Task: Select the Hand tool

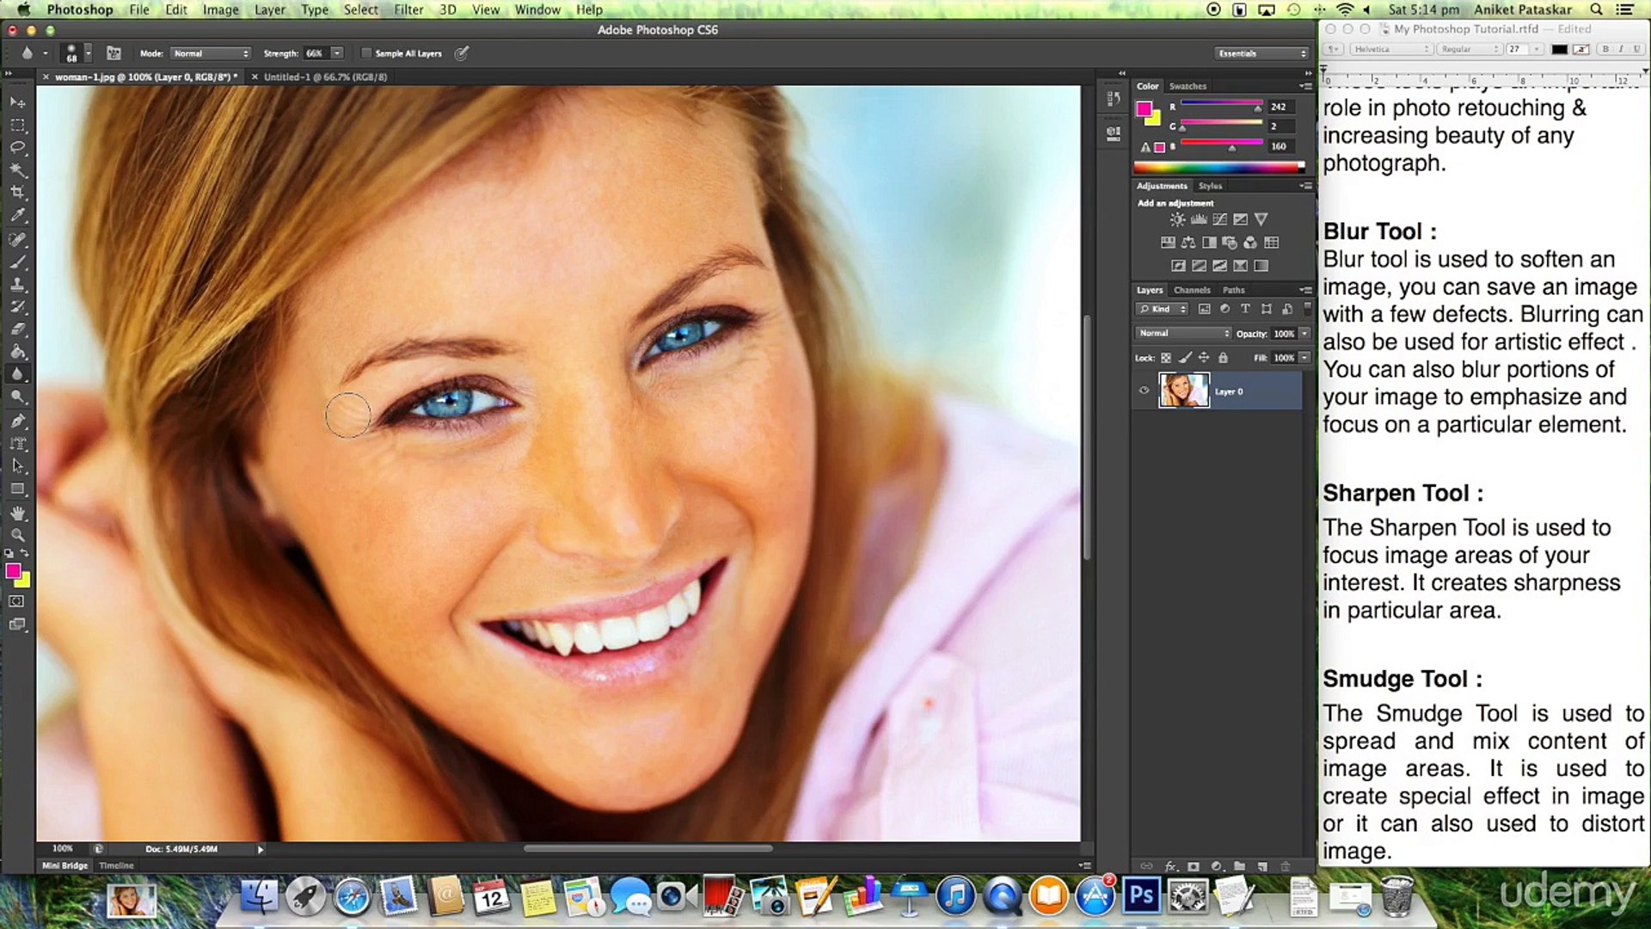Action: (17, 513)
